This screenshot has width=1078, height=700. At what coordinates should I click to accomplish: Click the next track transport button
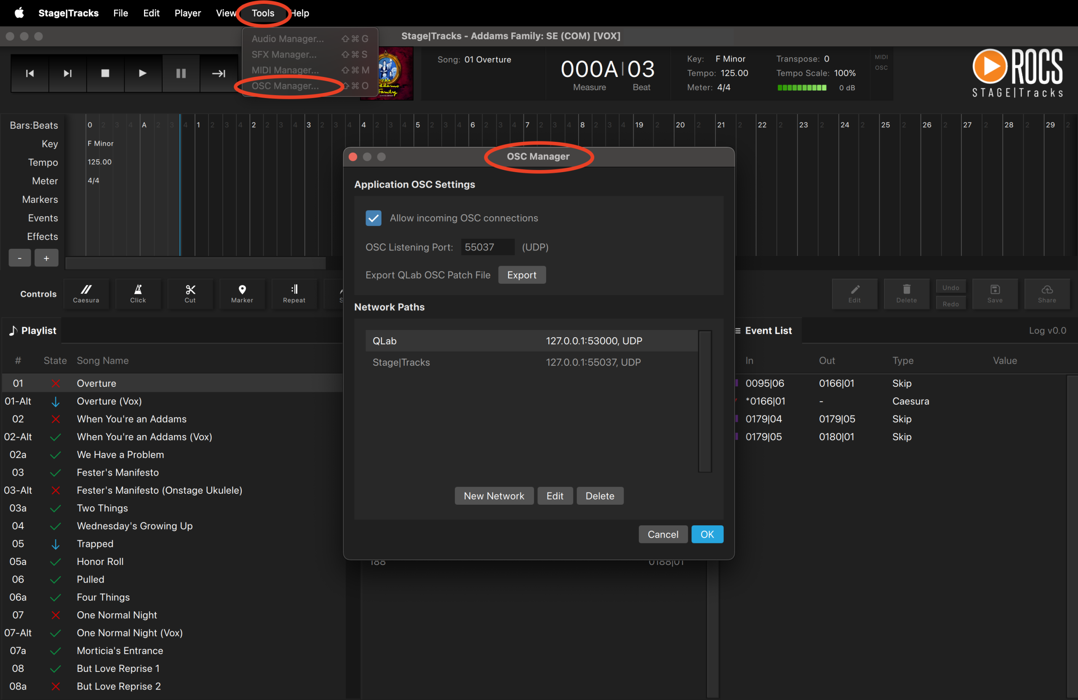tap(67, 73)
